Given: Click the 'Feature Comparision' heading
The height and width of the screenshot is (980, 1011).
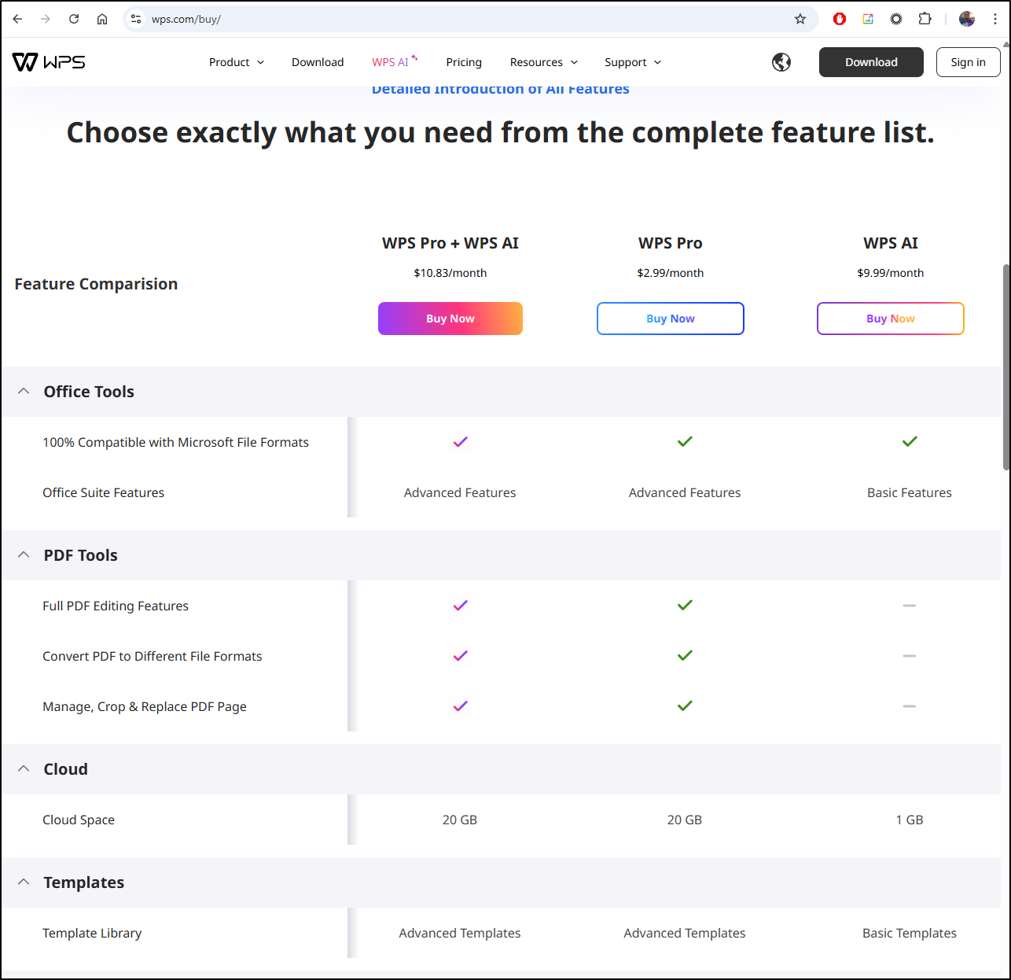Looking at the screenshot, I should (96, 284).
